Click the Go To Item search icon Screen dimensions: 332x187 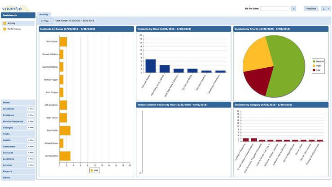click(x=294, y=9)
